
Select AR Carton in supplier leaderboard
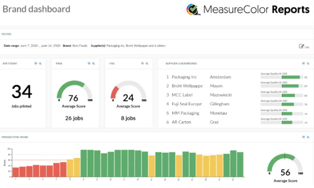(182, 122)
